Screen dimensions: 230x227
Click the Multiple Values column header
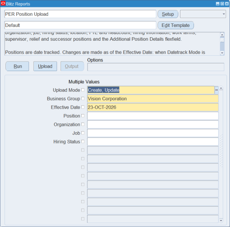coord(84,82)
